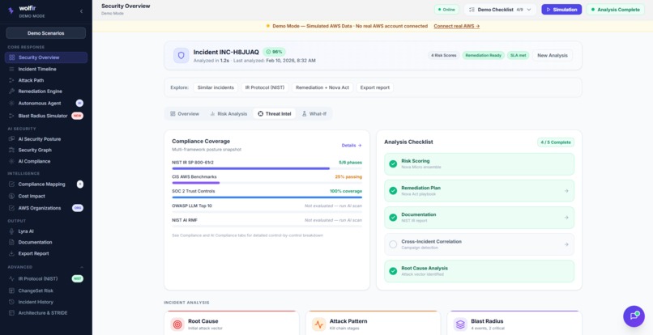653x335 pixels.
Task: Click the IR Protocol (NIST) pulse icon
Action: 11,279
